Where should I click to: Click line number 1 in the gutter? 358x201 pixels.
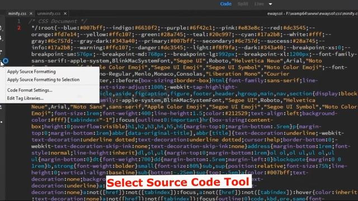tap(19, 21)
